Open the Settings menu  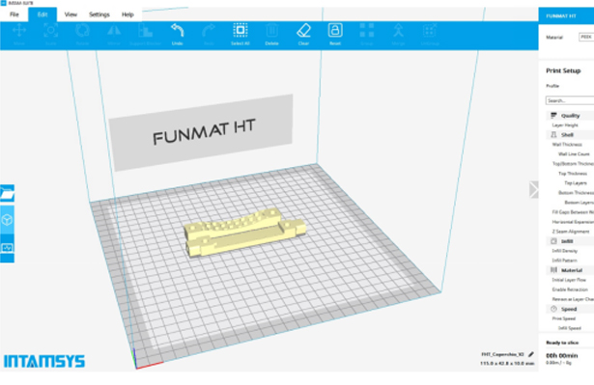[x=99, y=14]
